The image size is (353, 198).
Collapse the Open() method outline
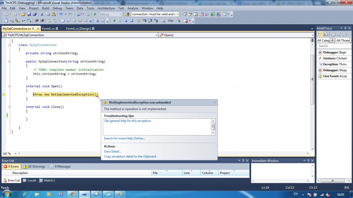point(10,86)
